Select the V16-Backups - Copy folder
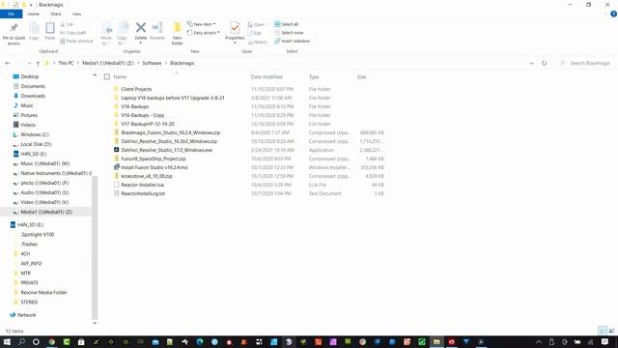Viewport: 618px width, 348px height. (142, 115)
